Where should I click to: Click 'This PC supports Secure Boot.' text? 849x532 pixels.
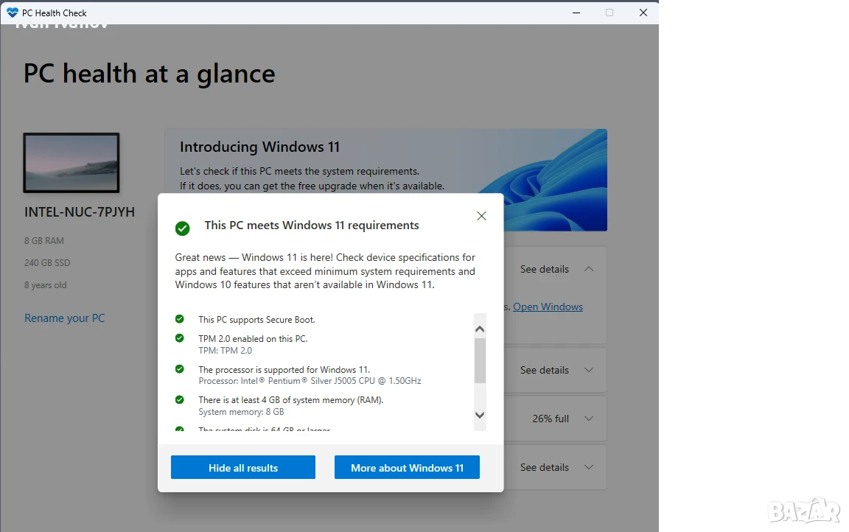[x=256, y=320]
